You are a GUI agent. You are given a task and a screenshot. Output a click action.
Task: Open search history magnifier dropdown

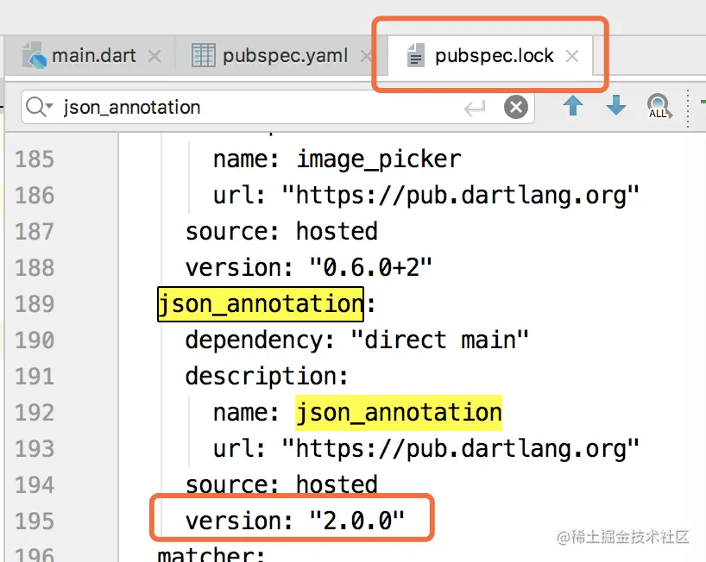(x=39, y=107)
